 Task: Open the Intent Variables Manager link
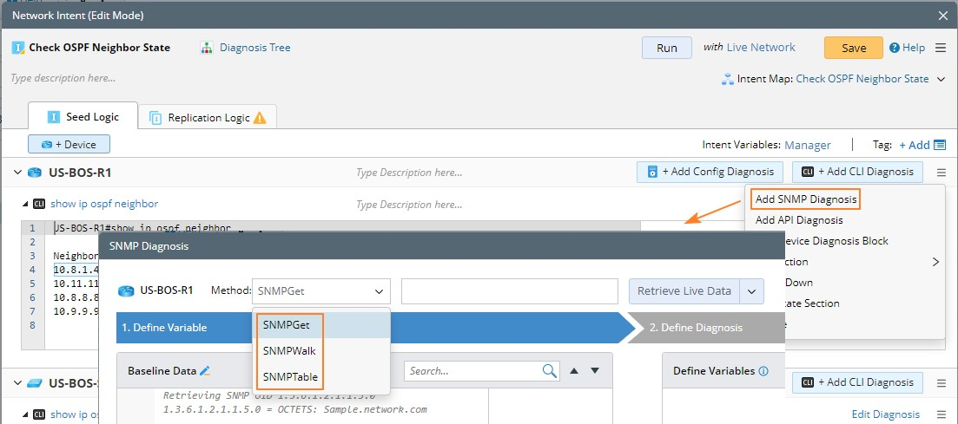(808, 145)
